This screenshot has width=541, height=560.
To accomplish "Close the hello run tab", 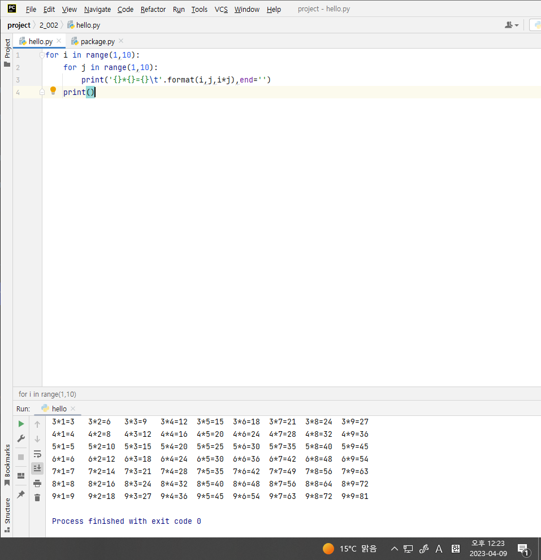I will (x=73, y=408).
